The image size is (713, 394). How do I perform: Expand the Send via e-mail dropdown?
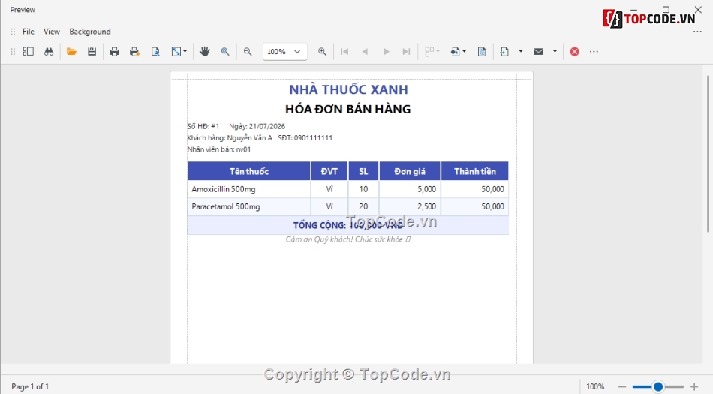(555, 51)
